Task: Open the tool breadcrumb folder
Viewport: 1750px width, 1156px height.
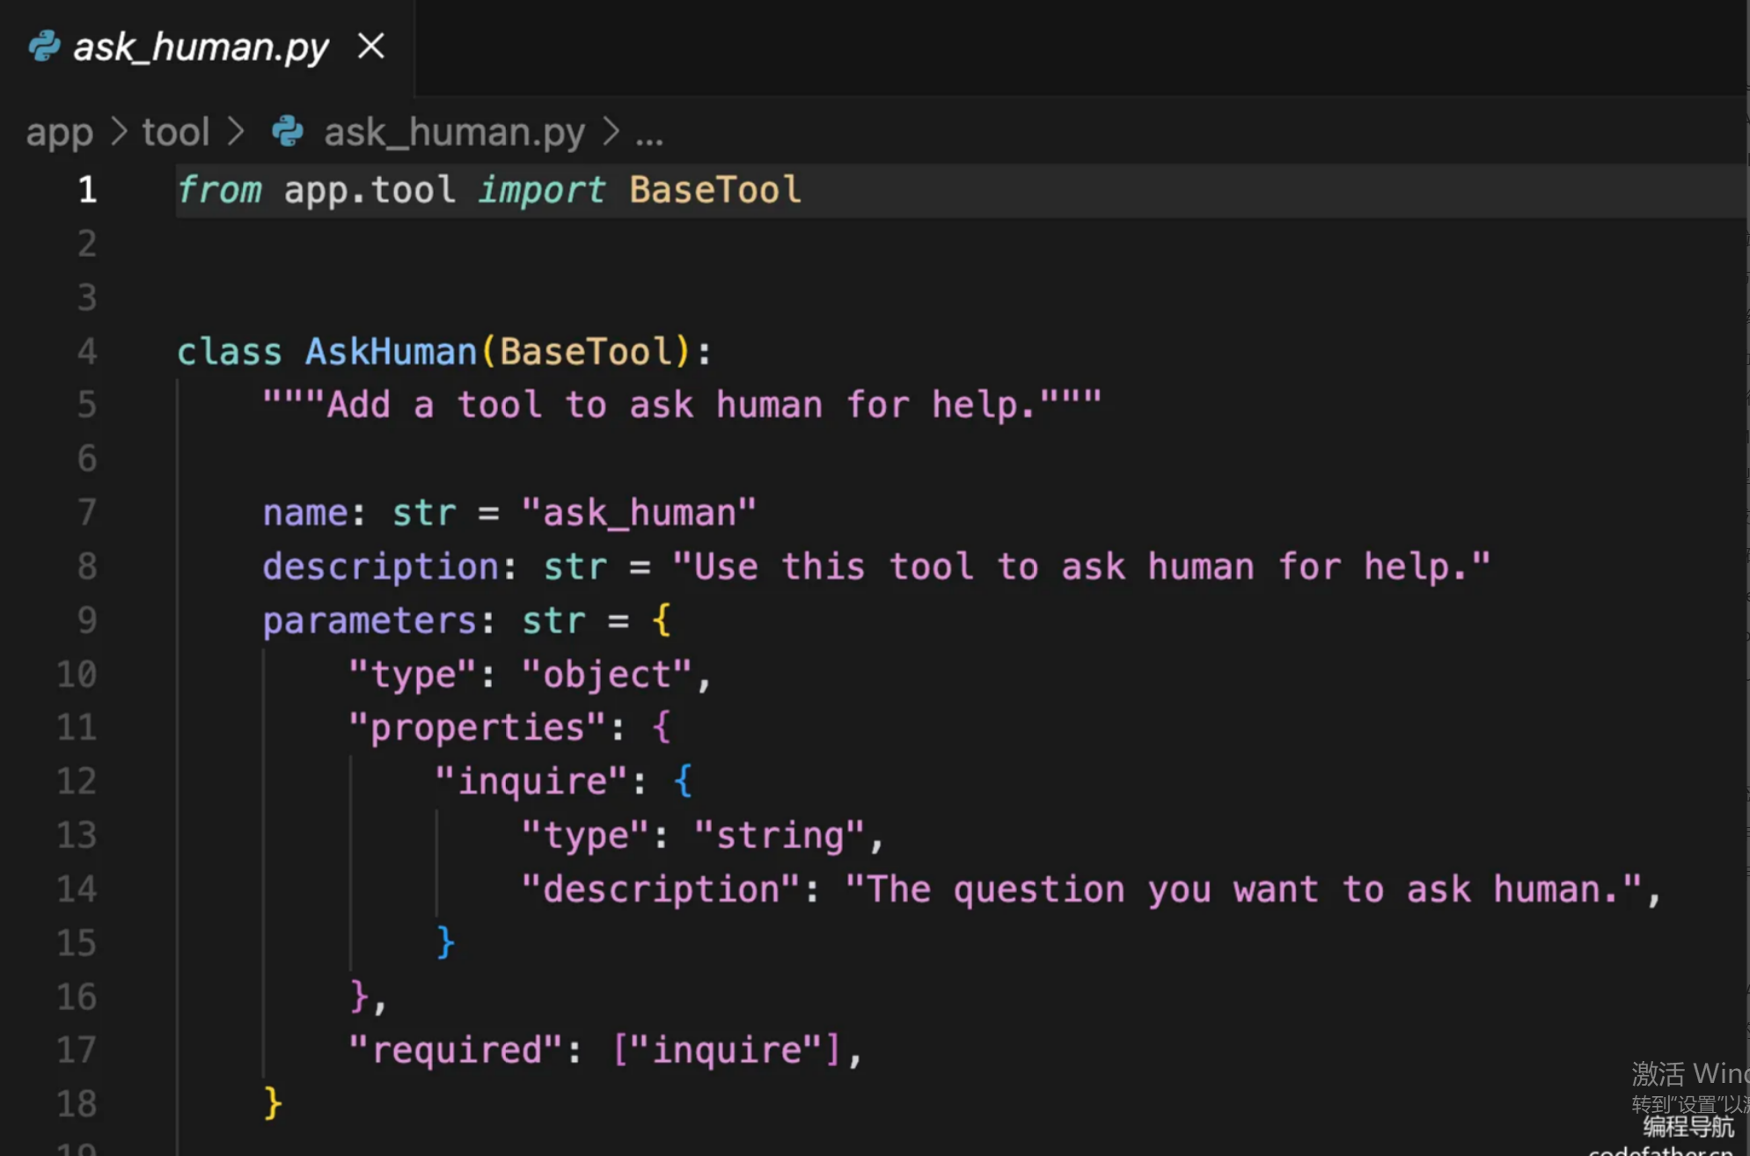Action: click(175, 132)
